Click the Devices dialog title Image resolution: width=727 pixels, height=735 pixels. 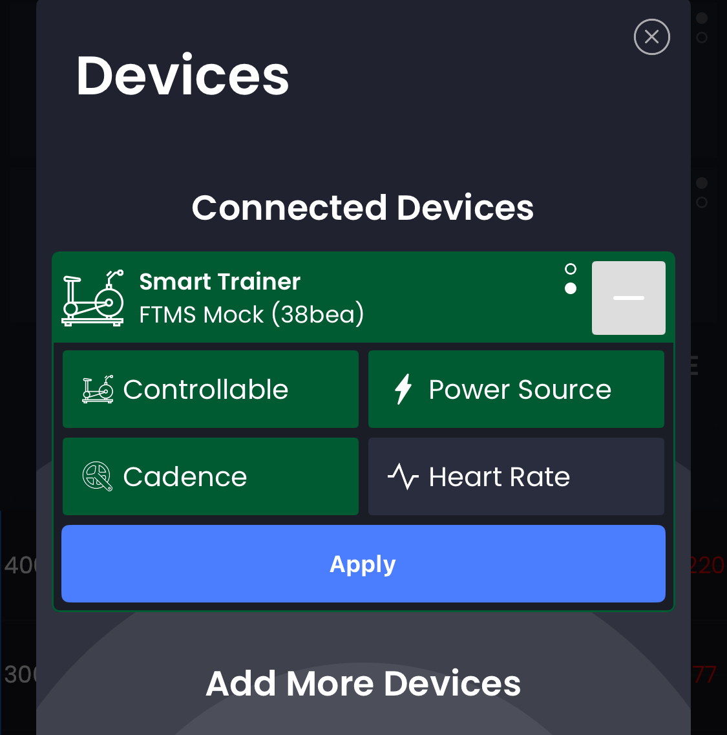pyautogui.click(x=183, y=76)
